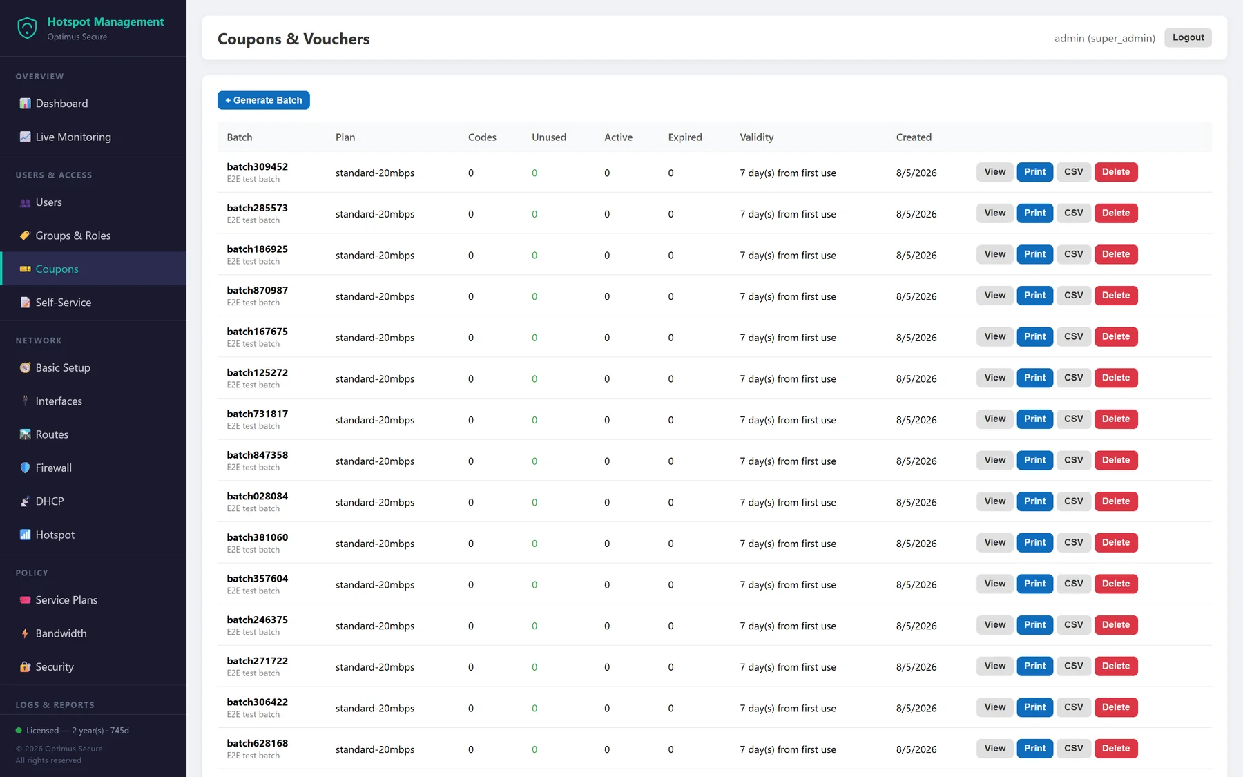View batch028084
1243x777 pixels.
click(994, 501)
